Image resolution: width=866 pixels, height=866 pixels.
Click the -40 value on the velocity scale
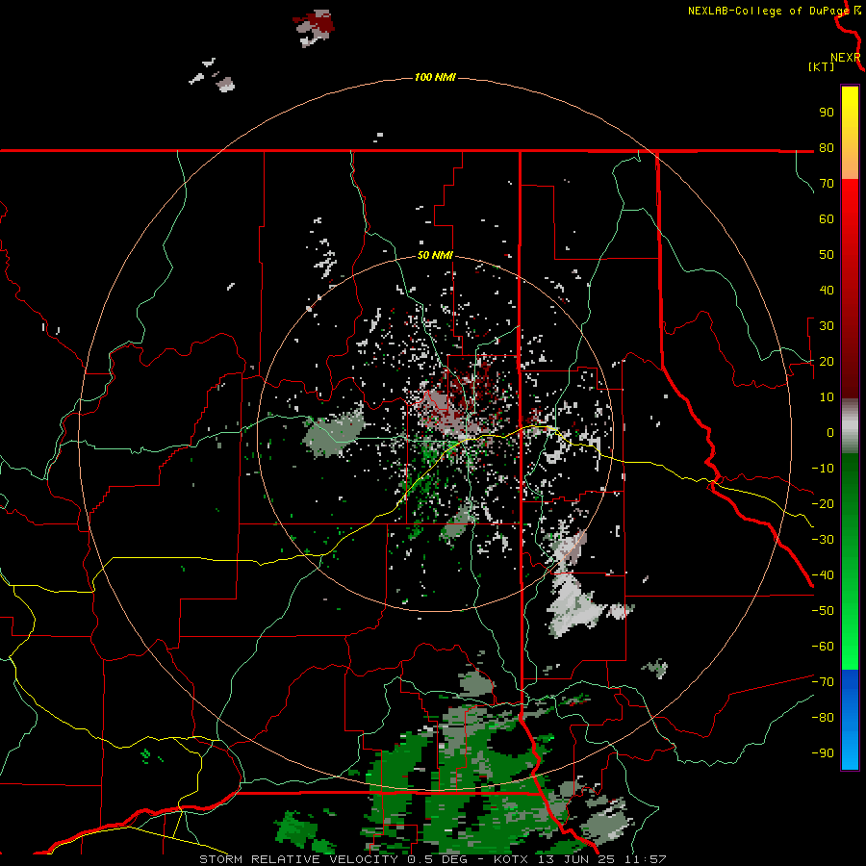pos(823,575)
